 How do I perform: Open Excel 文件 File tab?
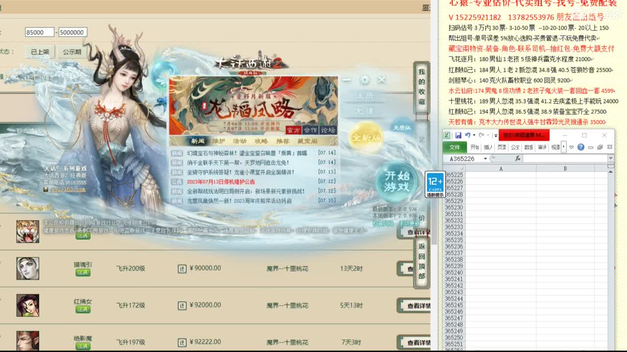click(455, 147)
